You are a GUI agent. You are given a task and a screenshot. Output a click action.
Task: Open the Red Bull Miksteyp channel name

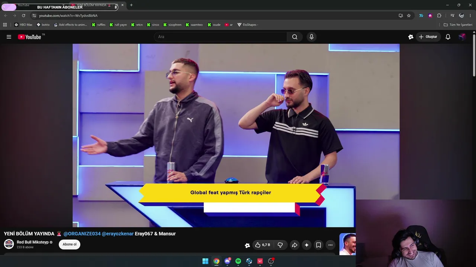33,242
